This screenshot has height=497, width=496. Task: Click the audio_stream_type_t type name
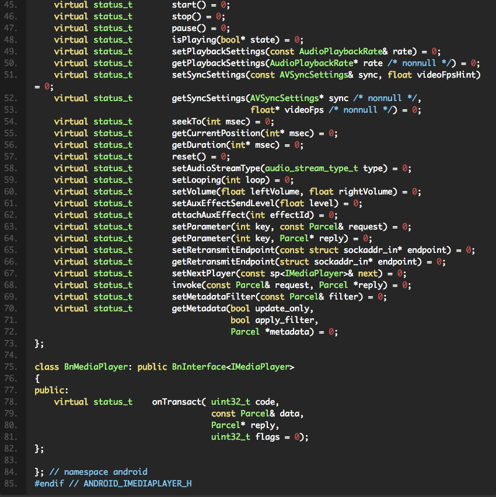(x=312, y=168)
